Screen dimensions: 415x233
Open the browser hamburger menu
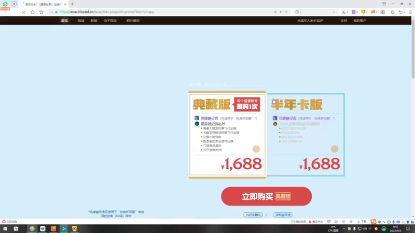(410, 12)
